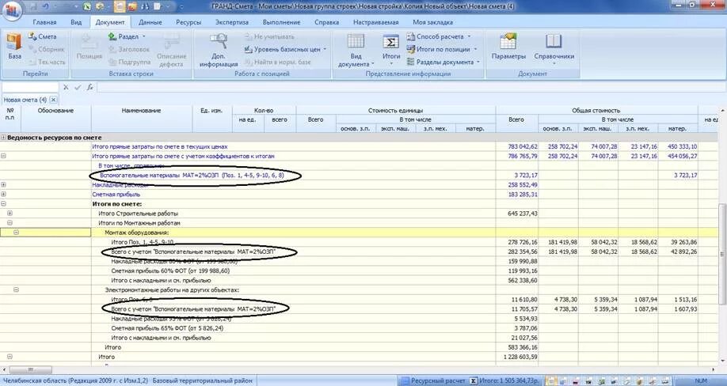Open the Справочники book icon

point(553,41)
